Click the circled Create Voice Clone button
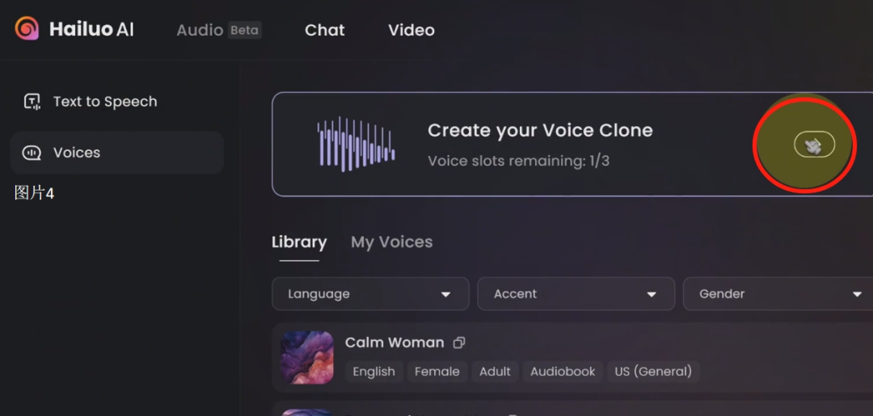The width and height of the screenshot is (873, 416). (814, 145)
